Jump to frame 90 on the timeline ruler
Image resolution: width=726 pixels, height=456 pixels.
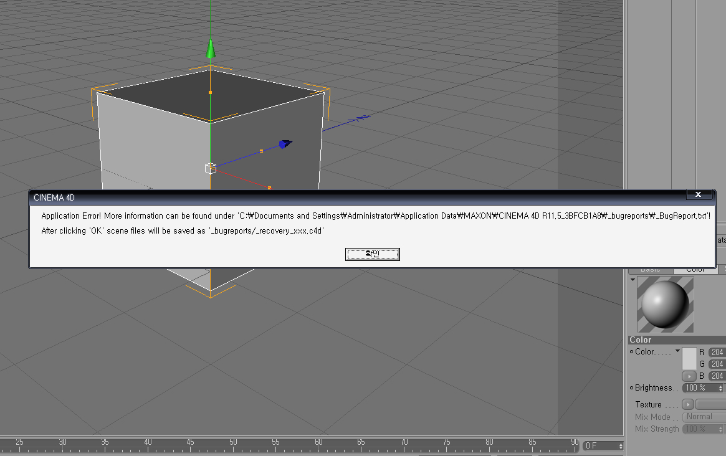tap(575, 442)
